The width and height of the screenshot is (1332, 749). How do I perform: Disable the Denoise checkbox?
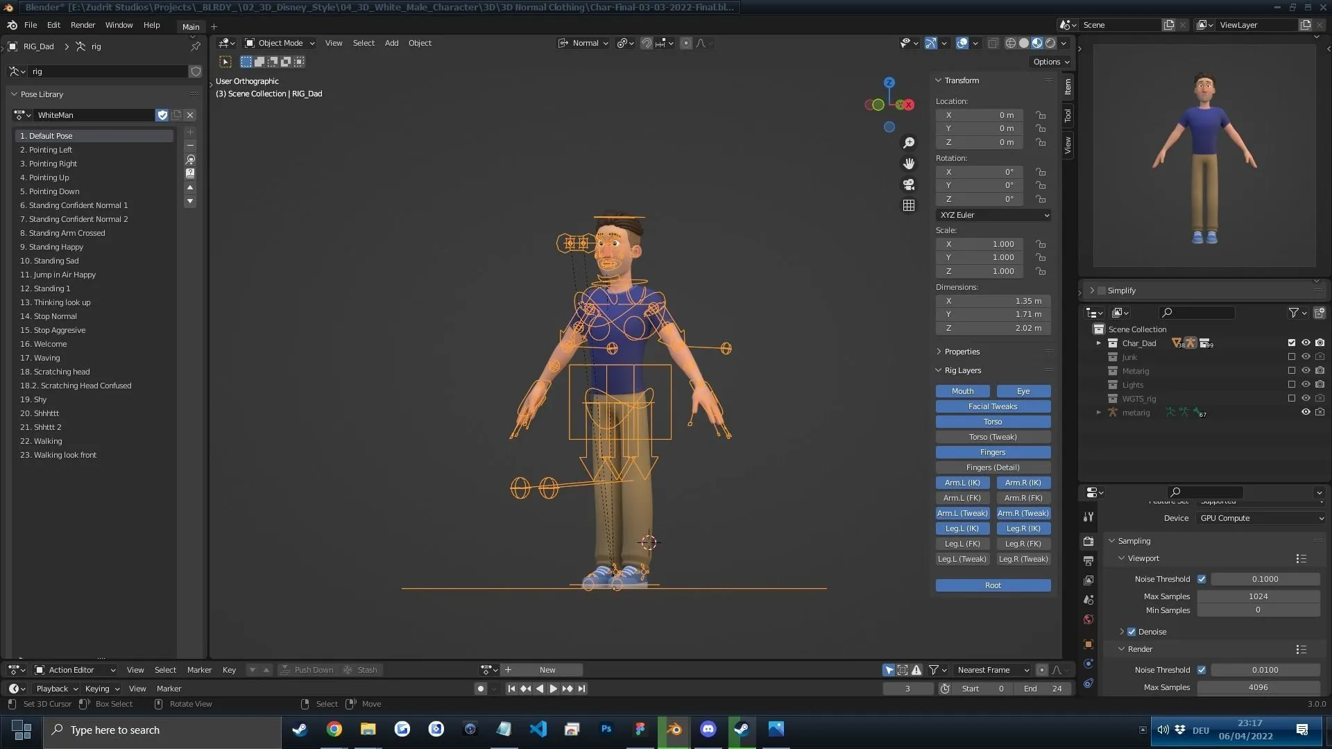(1133, 631)
